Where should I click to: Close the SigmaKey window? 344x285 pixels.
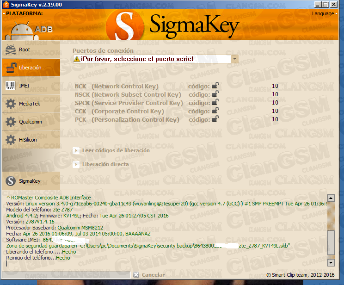pos(334,4)
